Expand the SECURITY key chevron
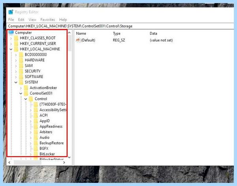Image resolution: width=237 pixels, height=186 pixels. pyautogui.click(x=16, y=71)
